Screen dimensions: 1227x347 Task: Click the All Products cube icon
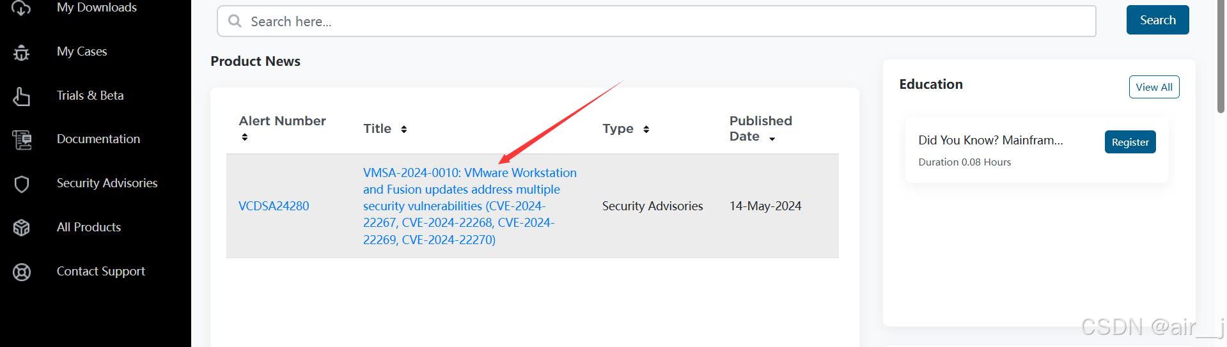[22, 227]
